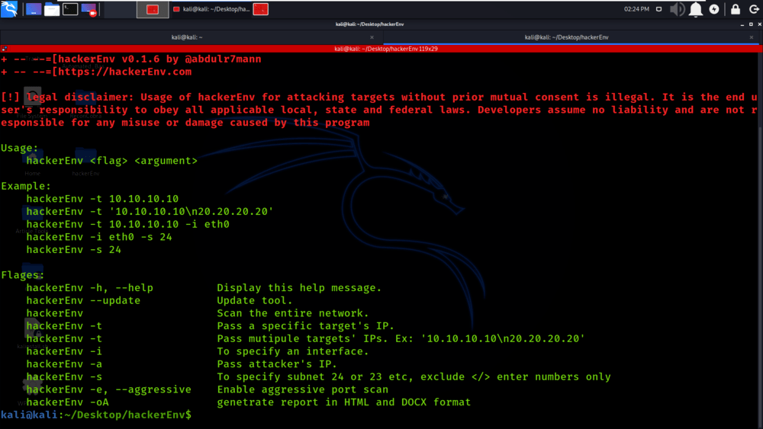
Task: Open the power manager lightning icon
Action: coord(714,9)
